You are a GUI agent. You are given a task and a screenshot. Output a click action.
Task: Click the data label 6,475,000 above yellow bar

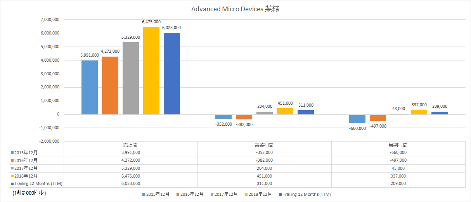pyautogui.click(x=151, y=22)
